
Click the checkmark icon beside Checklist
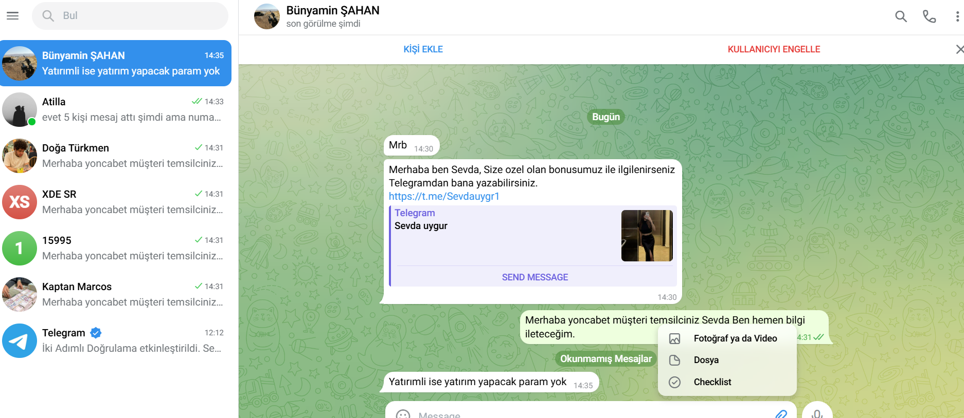[x=674, y=382]
